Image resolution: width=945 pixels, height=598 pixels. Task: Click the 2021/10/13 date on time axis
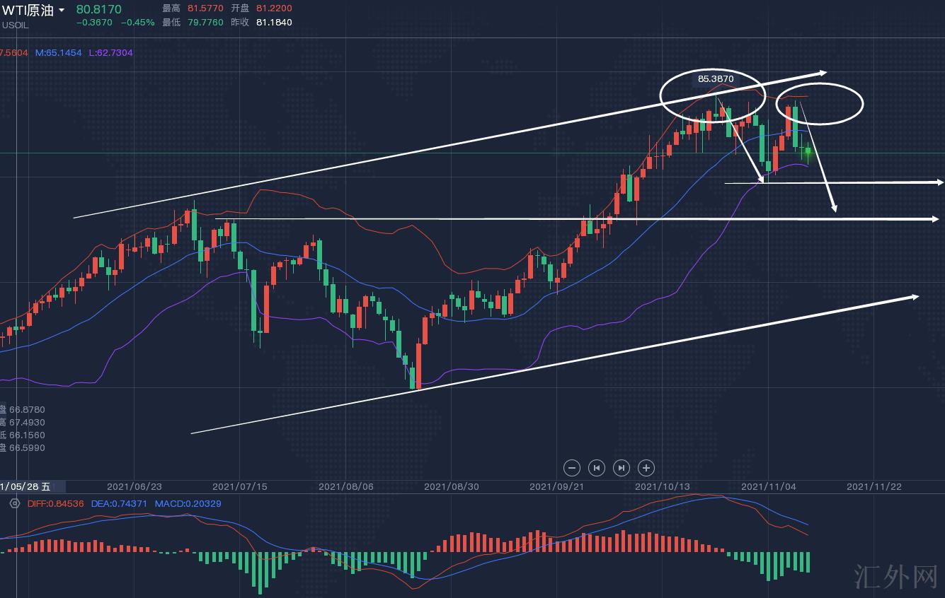pyautogui.click(x=663, y=486)
